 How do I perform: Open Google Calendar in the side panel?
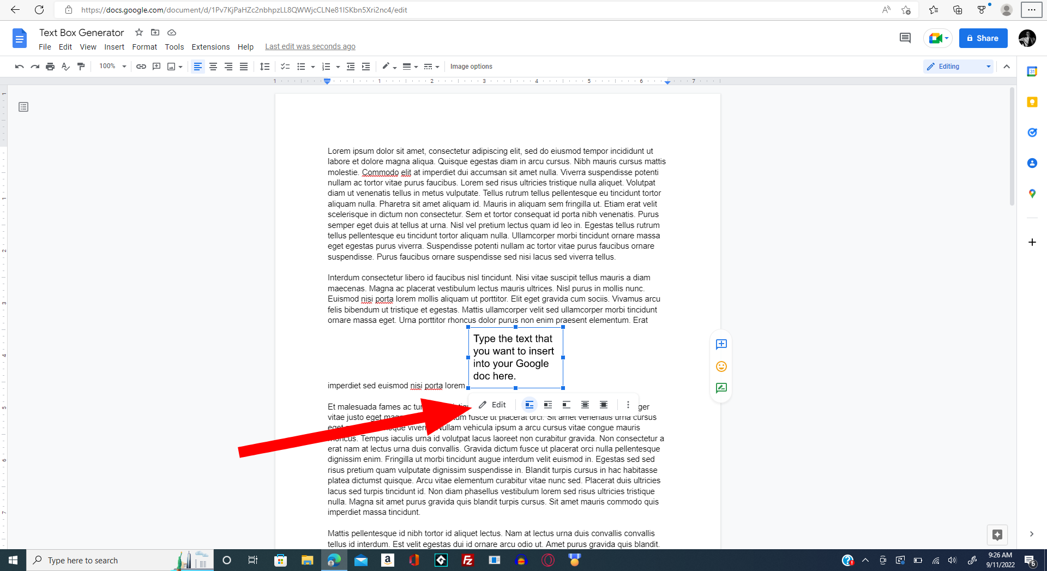(1032, 71)
